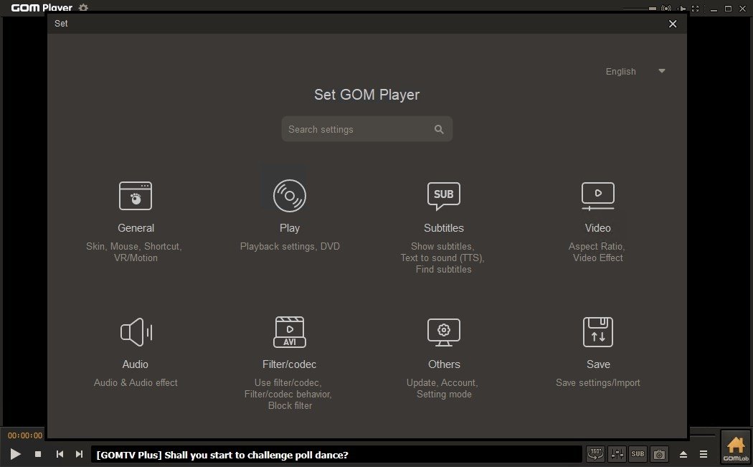The width and height of the screenshot is (753, 467).
Task: Open the Others monitor-gear icon
Action: [x=444, y=332]
